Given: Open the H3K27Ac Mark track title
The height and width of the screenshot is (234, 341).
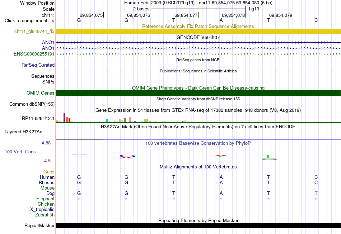Looking at the screenshot, I should [198, 127].
